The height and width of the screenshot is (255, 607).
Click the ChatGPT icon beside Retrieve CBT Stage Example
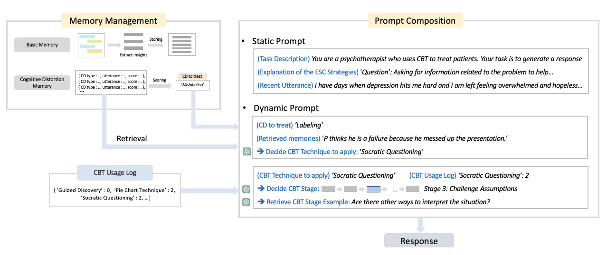247,202
